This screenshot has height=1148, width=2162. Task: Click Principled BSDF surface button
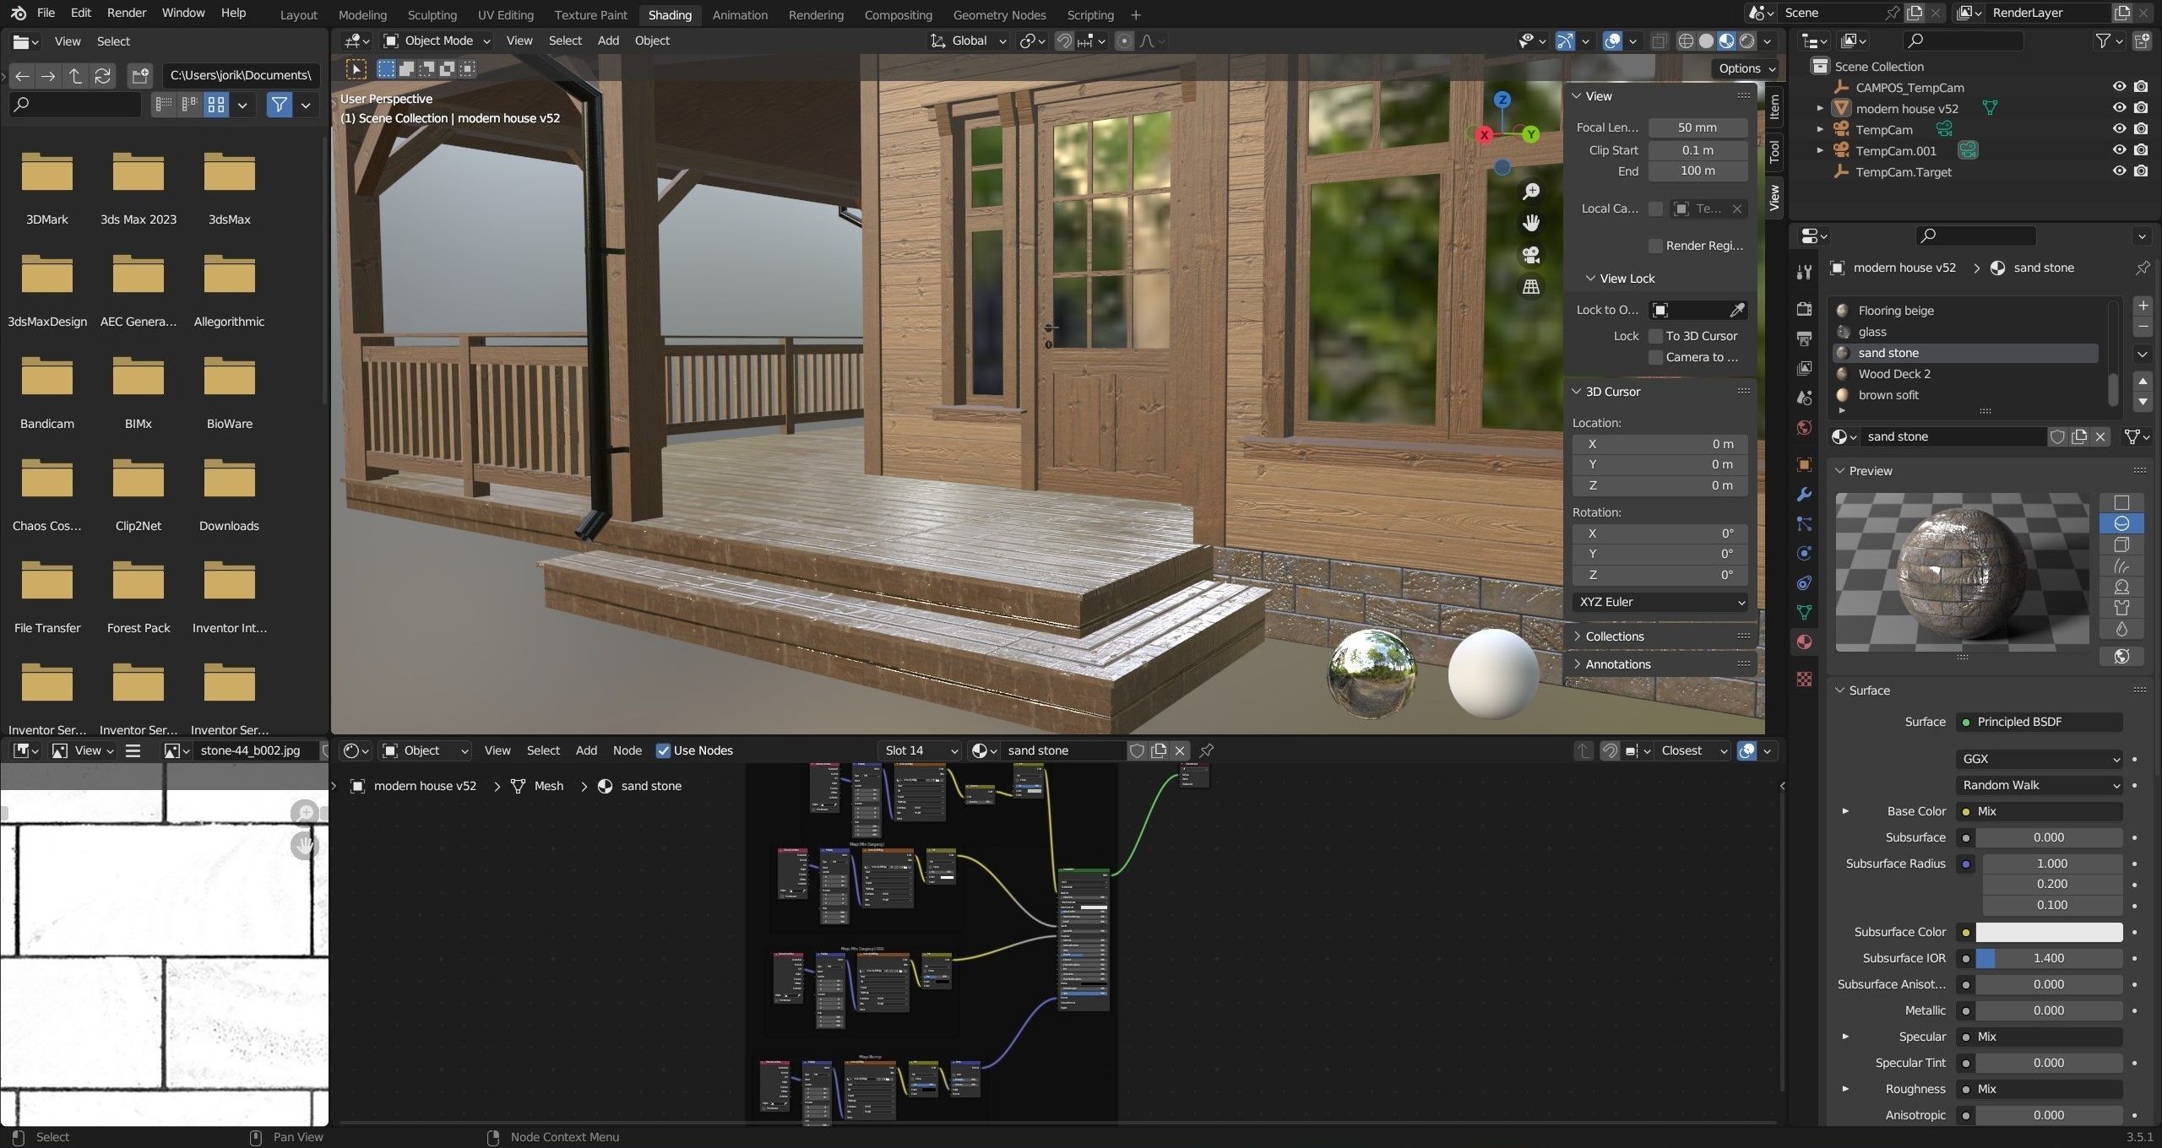click(2039, 722)
